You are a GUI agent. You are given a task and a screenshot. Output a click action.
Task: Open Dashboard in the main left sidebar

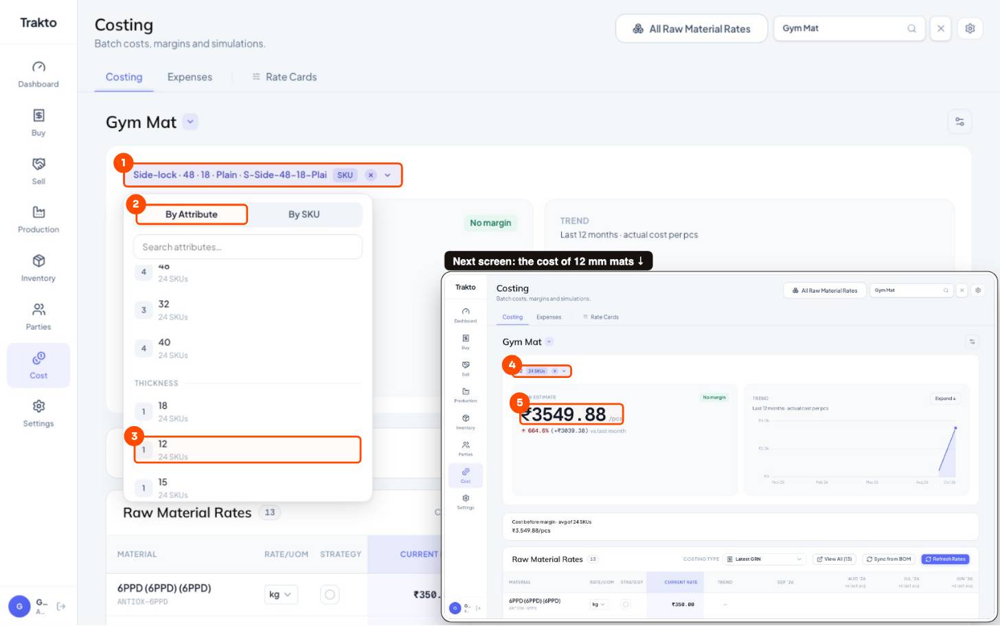38,75
